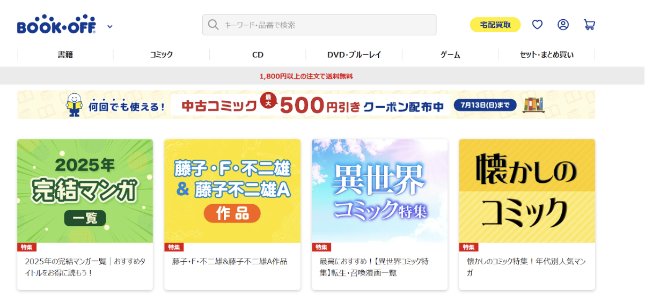The width and height of the screenshot is (645, 297).
Task: Click the yellow 宅配買取 button
Action: click(x=495, y=25)
